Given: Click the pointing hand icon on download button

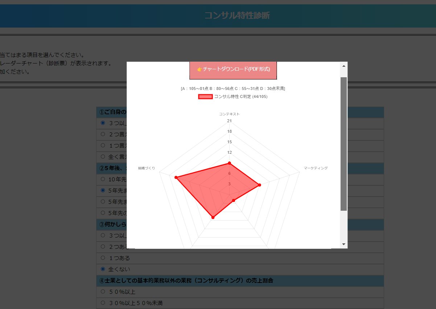Looking at the screenshot, I should [199, 69].
